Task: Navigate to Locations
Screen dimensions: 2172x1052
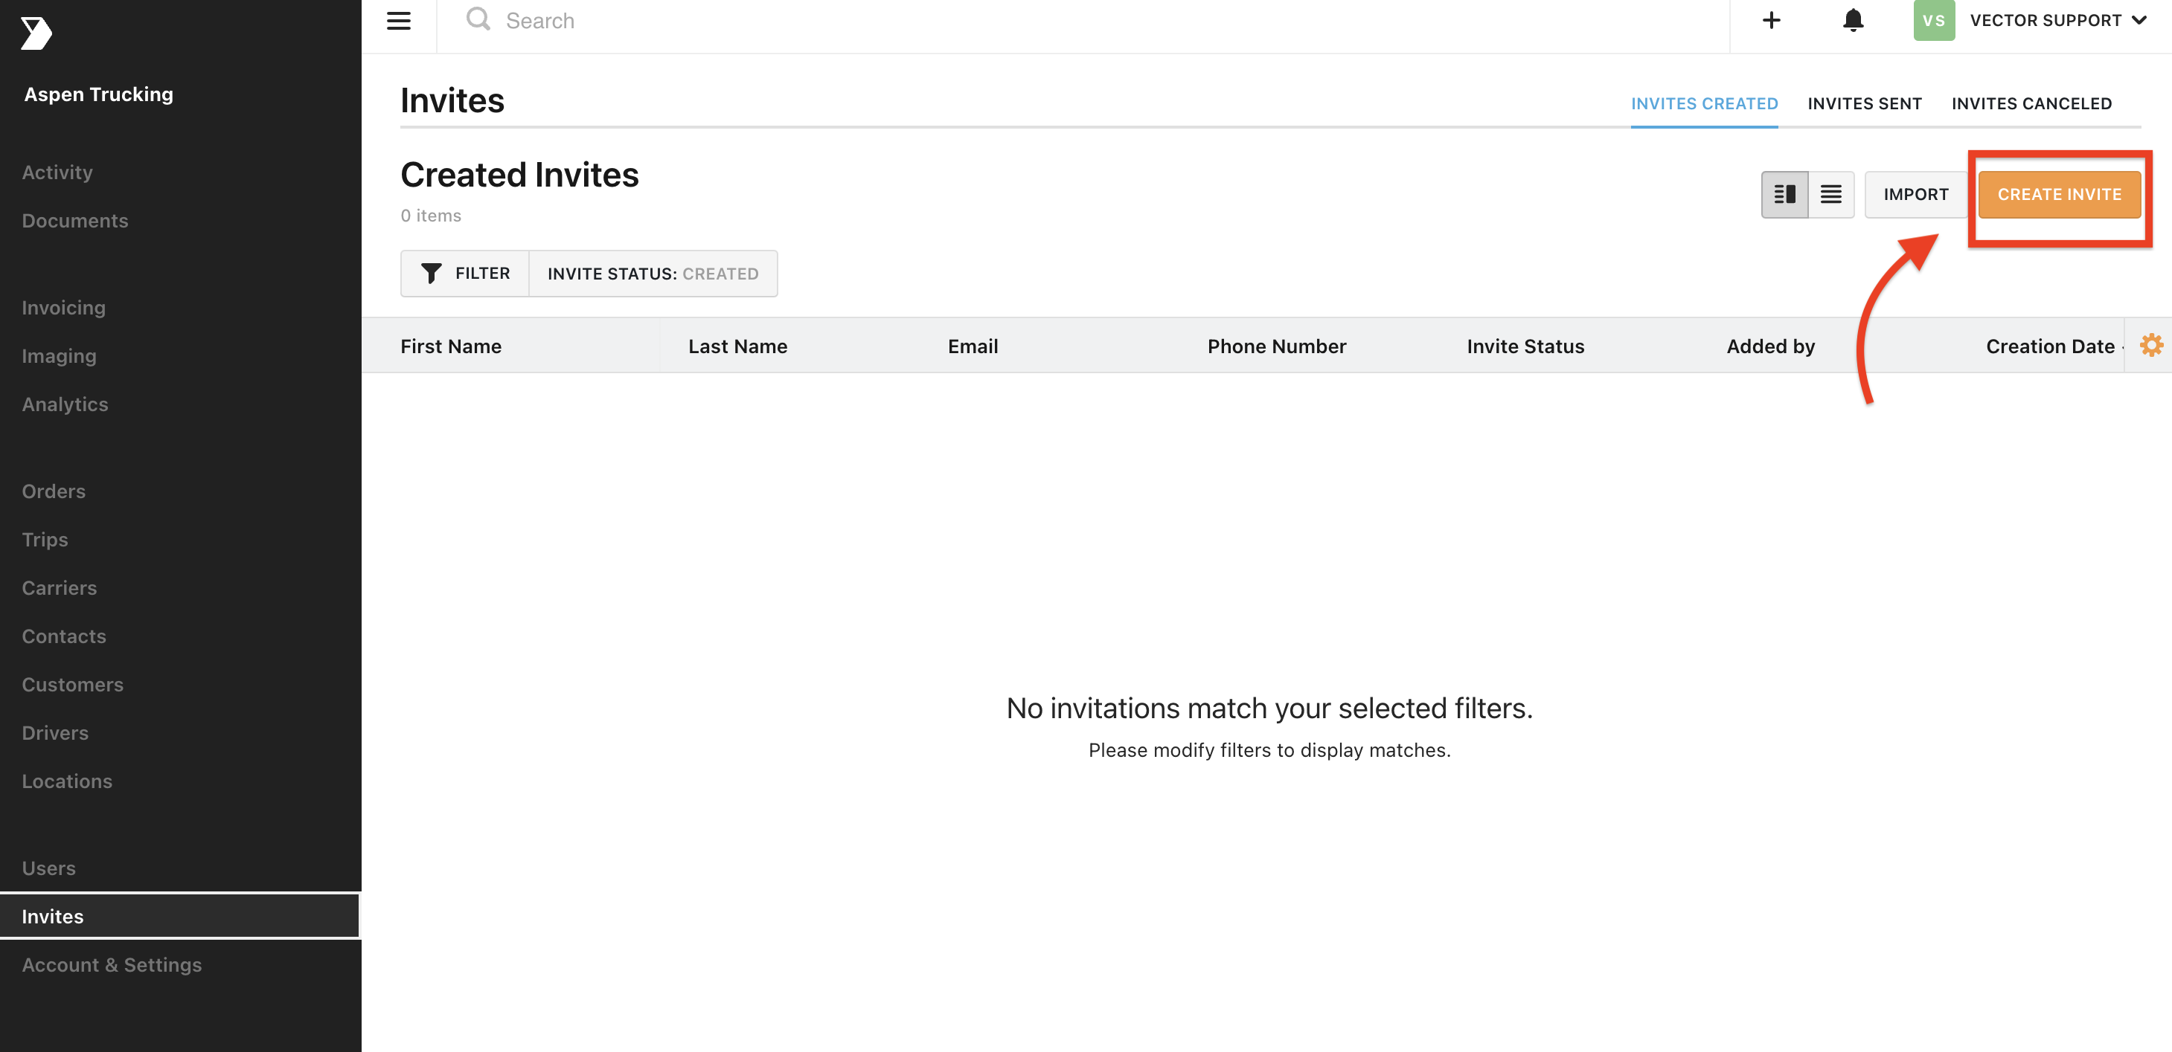Action: coord(68,781)
